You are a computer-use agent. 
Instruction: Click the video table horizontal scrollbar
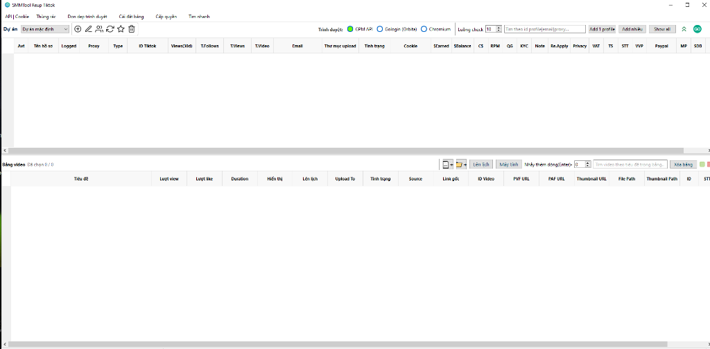pyautogui.click(x=338, y=344)
